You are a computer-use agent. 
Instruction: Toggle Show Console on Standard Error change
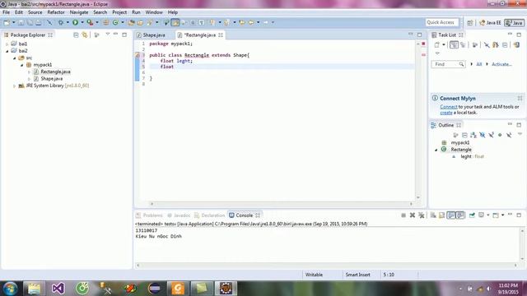click(459, 215)
